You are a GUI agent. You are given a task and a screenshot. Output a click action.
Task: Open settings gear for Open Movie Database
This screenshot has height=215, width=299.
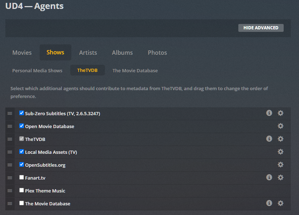point(280,126)
